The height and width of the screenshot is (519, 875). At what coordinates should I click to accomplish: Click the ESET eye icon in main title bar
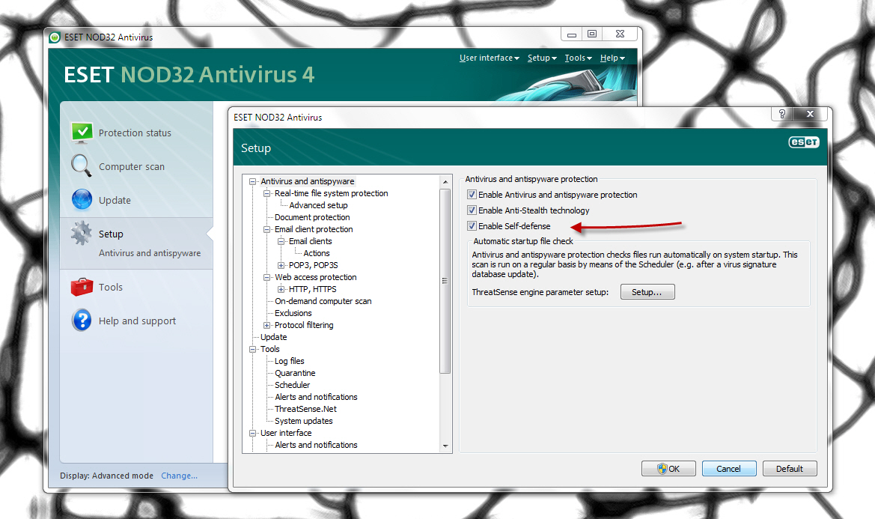pos(55,37)
